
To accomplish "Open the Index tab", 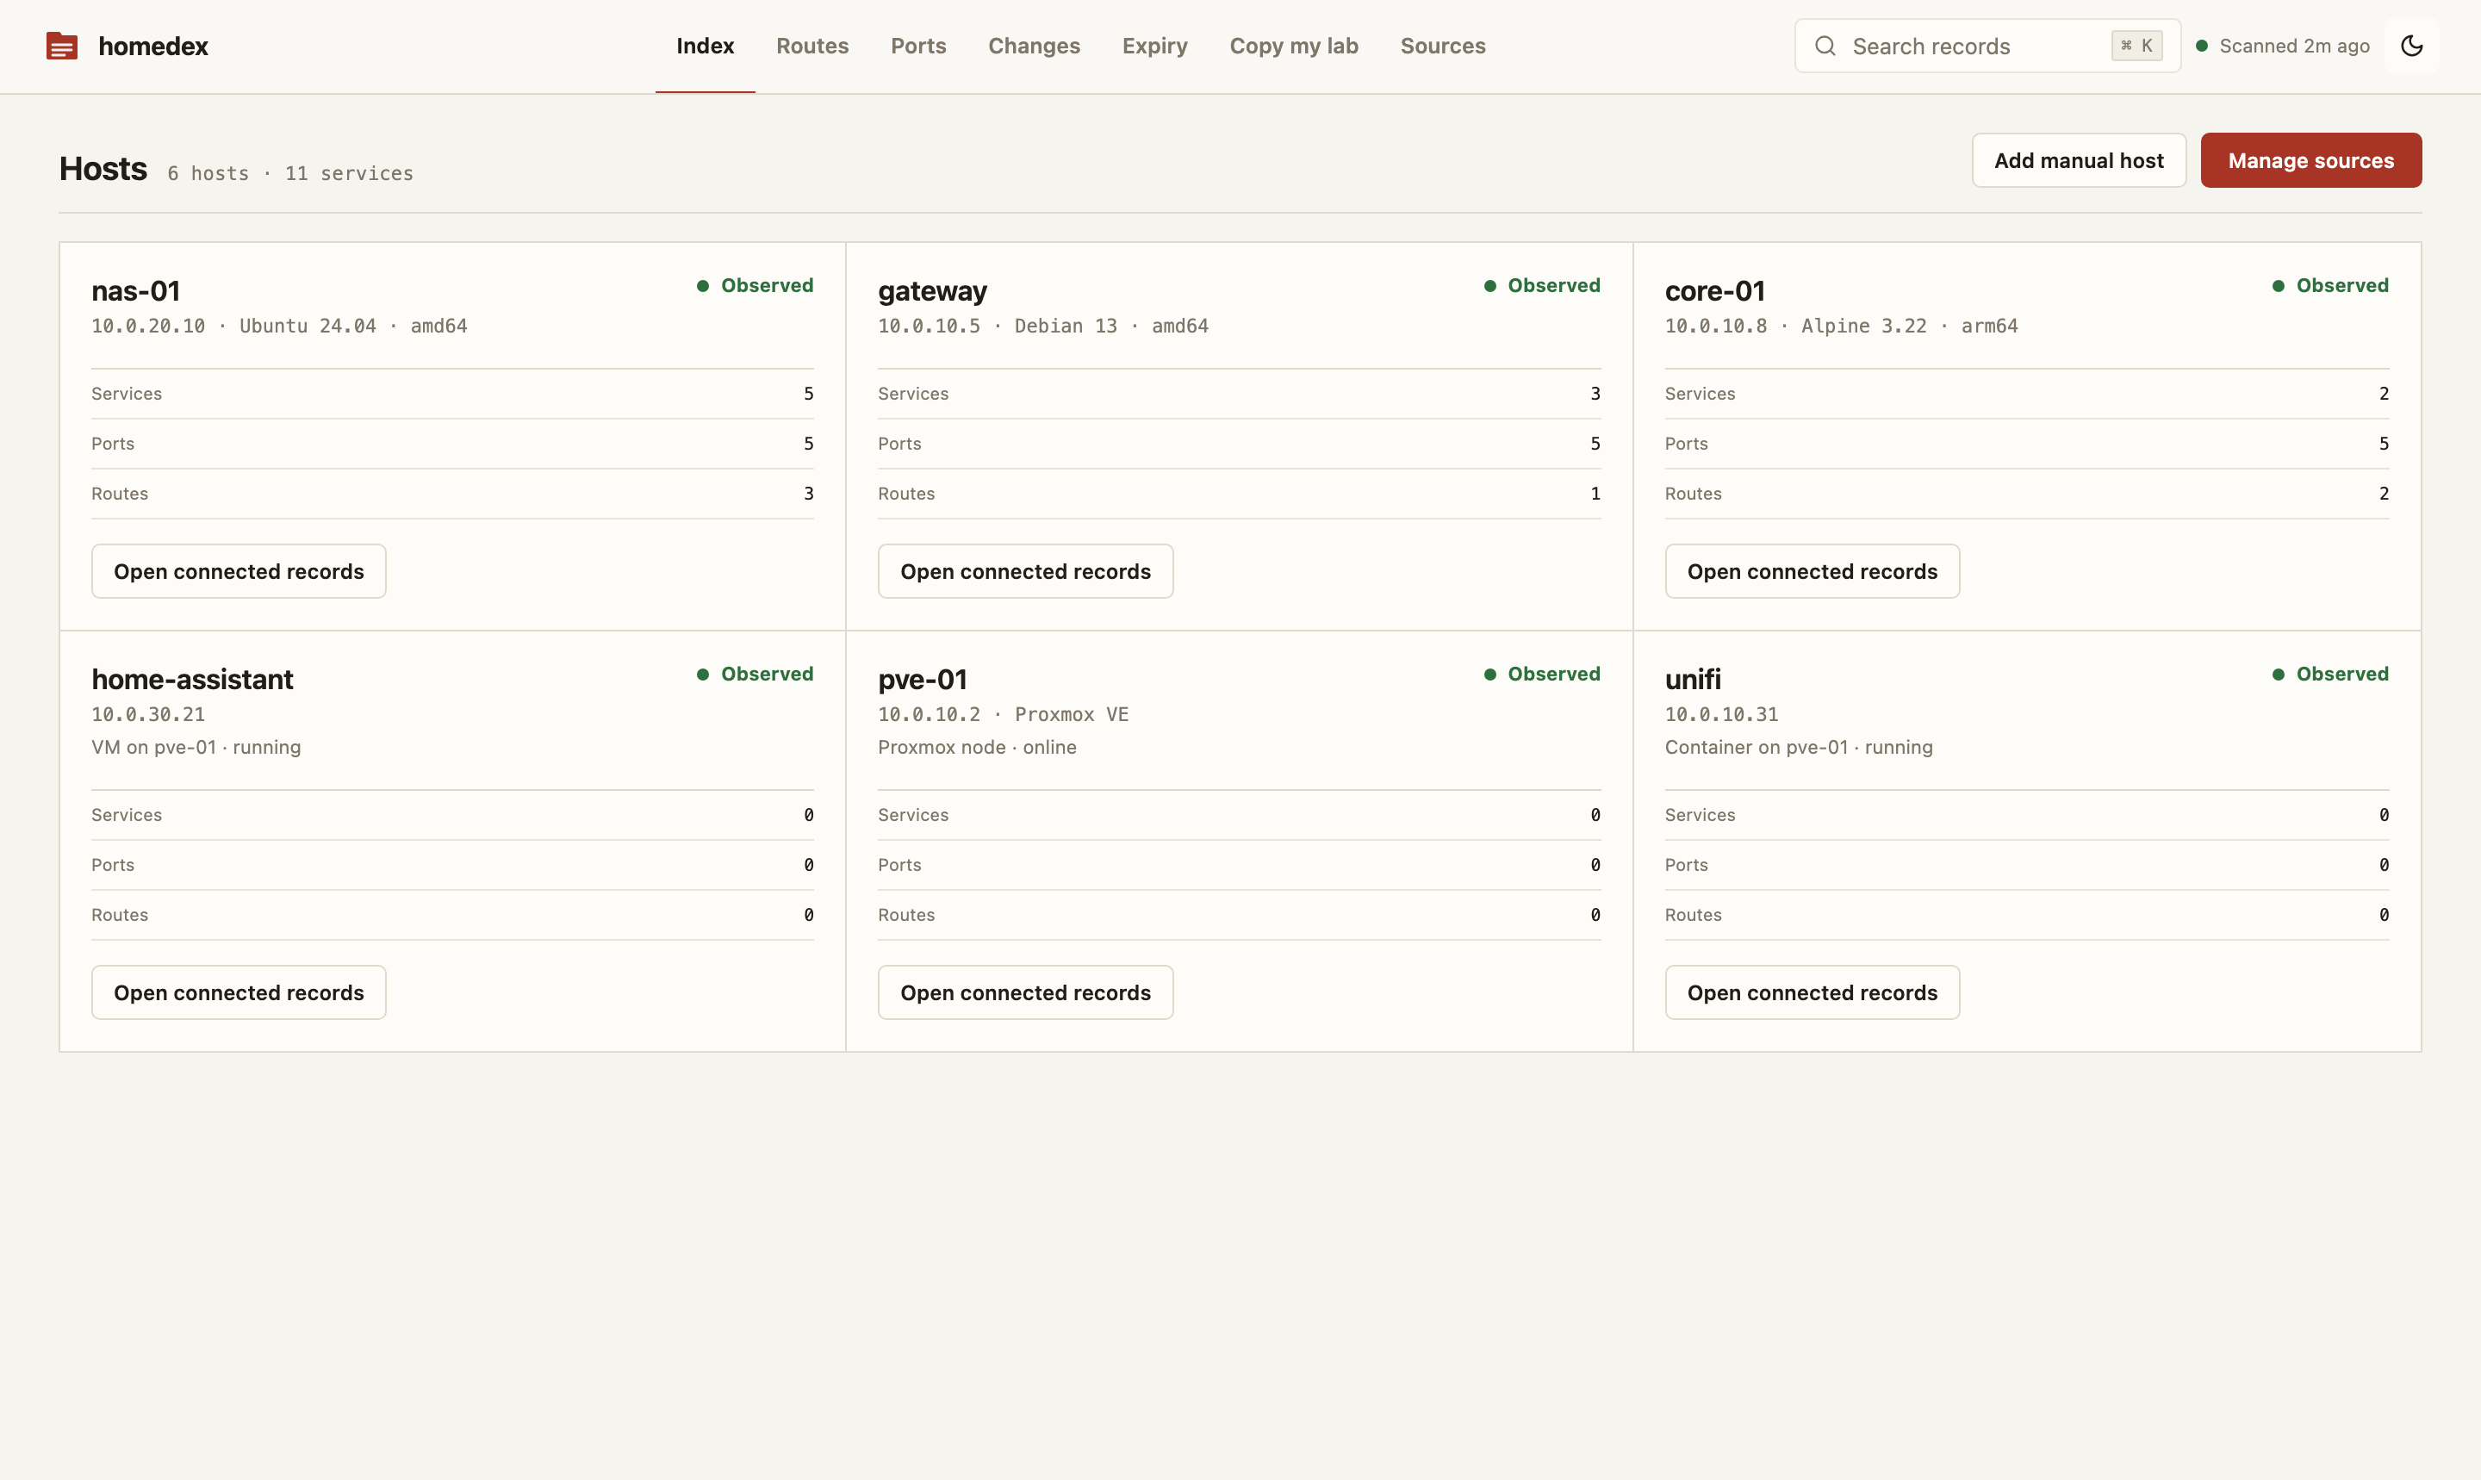I will point(705,46).
